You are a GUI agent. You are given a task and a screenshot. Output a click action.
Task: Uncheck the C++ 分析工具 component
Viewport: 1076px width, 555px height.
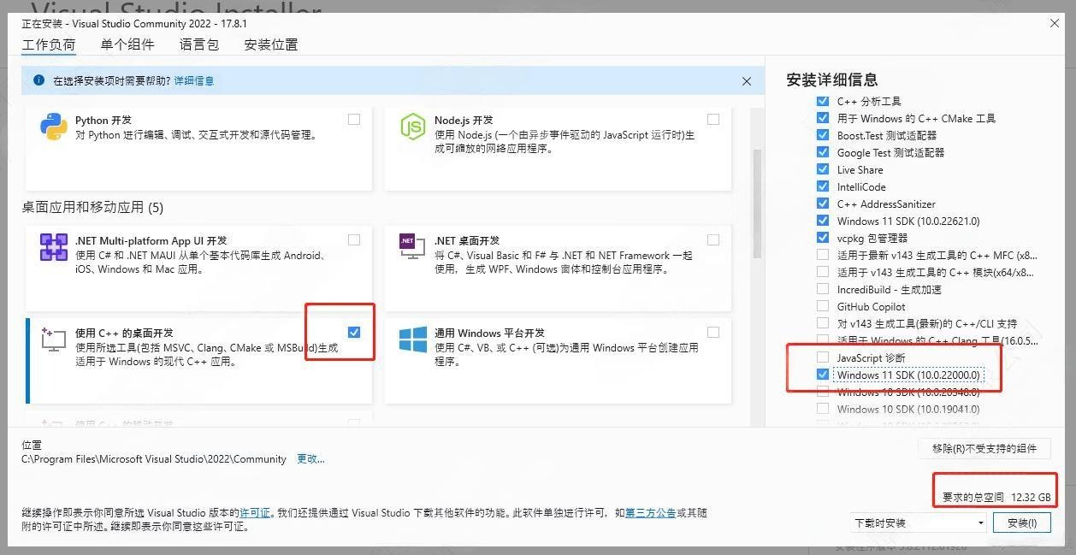click(x=823, y=101)
